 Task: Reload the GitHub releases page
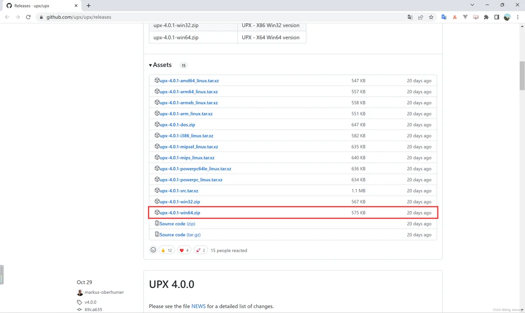[x=28, y=17]
